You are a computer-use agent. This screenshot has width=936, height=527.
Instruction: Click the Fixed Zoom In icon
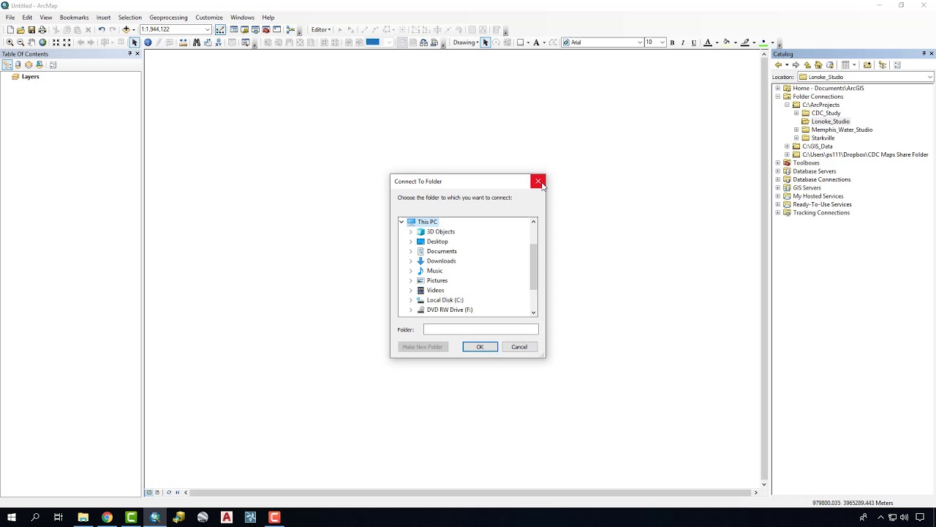56,42
